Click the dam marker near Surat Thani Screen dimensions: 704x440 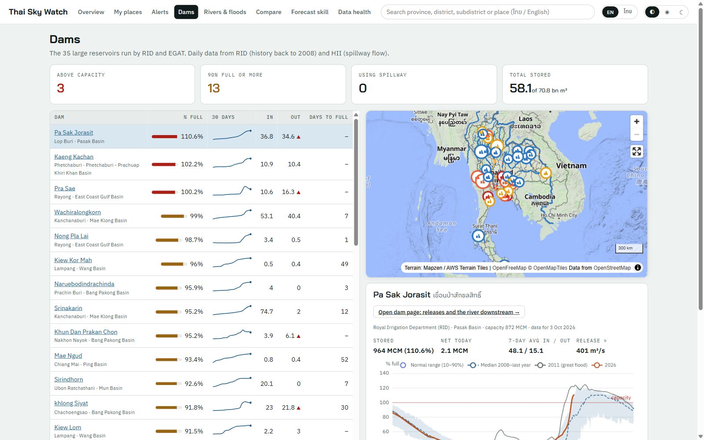coord(478,236)
